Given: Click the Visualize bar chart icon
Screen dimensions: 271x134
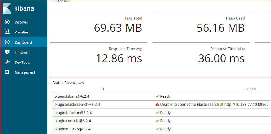Looking at the screenshot, I should (x=7, y=32).
